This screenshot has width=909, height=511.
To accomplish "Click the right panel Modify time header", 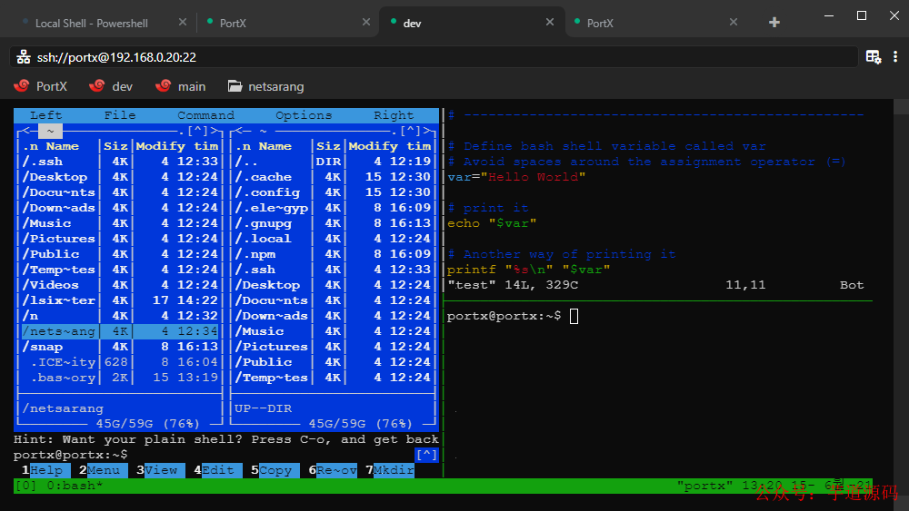I will pos(390,146).
